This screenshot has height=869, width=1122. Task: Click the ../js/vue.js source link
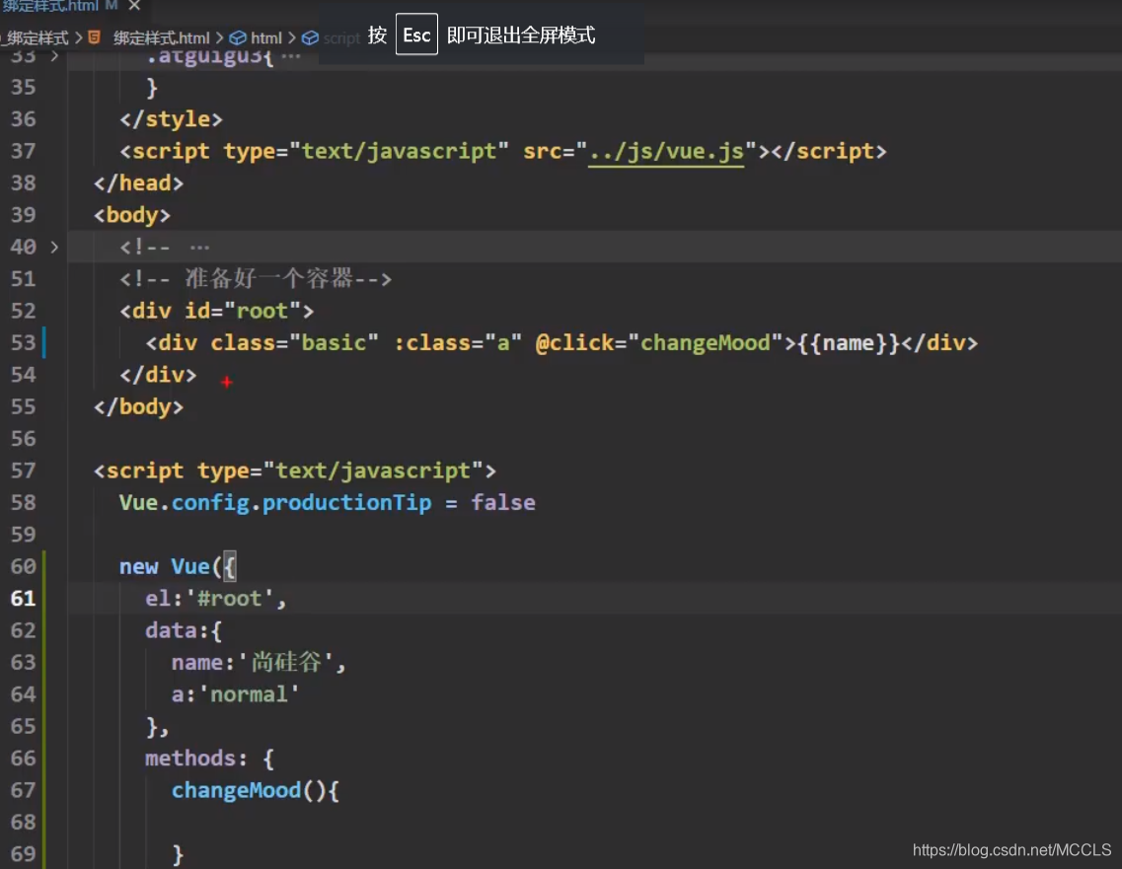tap(666, 151)
